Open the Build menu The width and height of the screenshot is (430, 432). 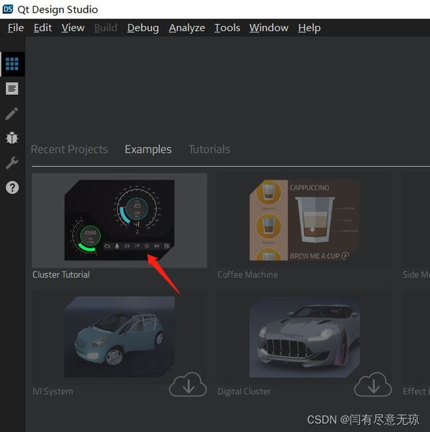tap(106, 28)
